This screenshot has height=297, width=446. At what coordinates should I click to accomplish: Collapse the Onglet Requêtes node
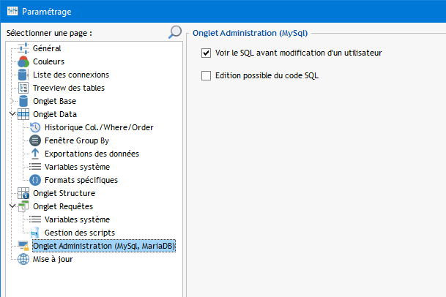click(12, 206)
